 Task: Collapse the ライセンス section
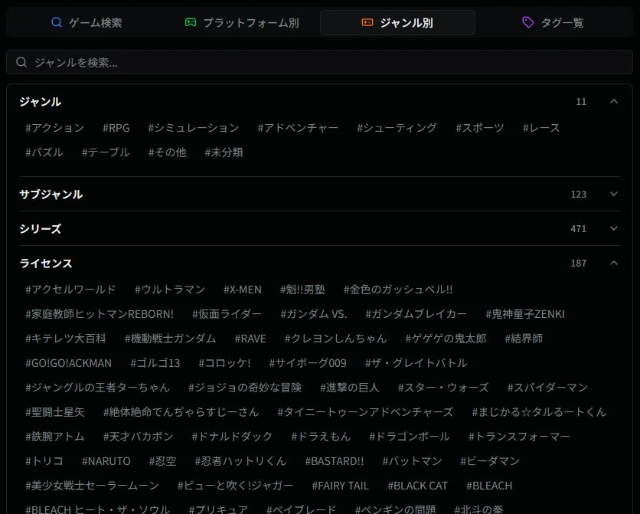pos(614,263)
